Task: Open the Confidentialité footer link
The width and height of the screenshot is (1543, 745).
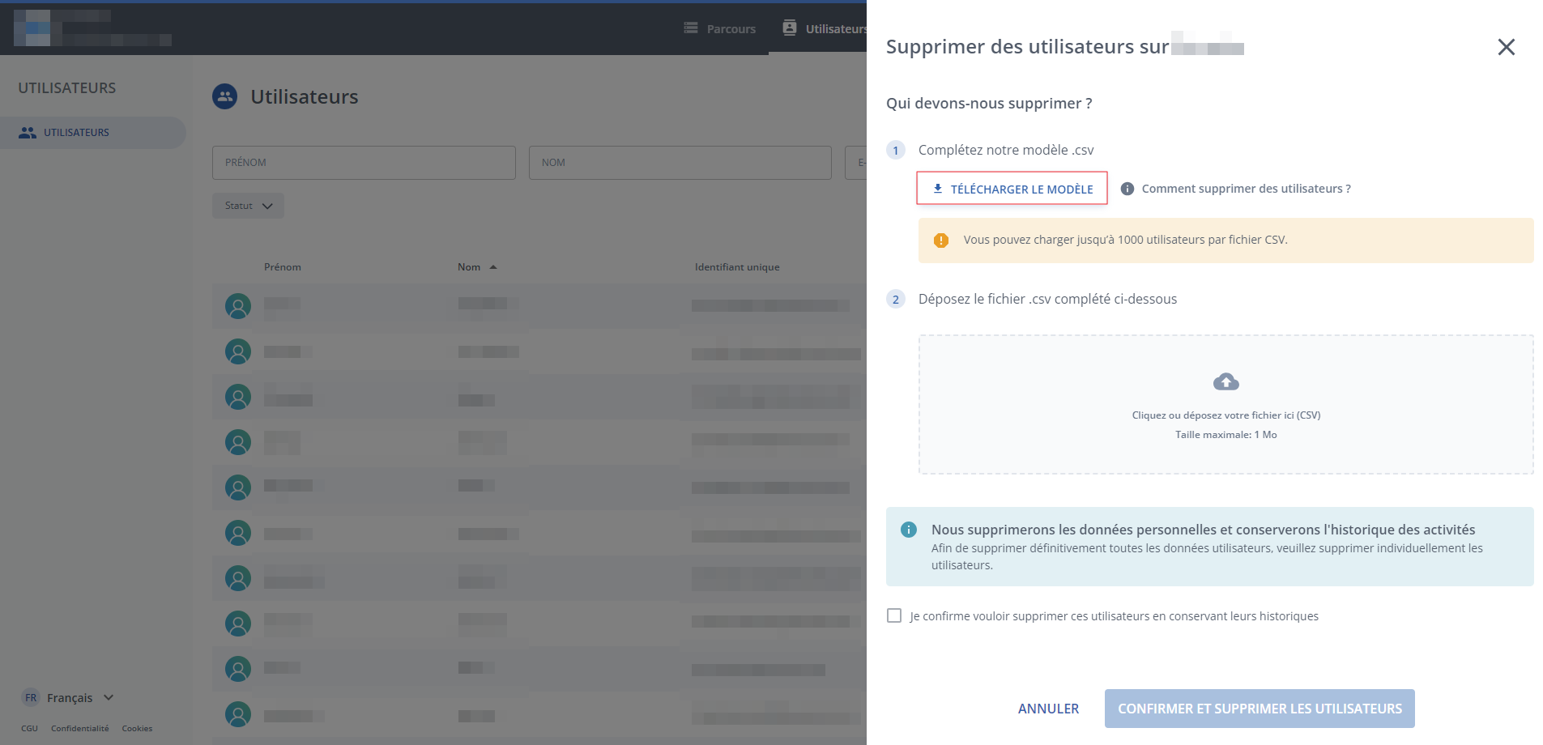Action: [79, 729]
